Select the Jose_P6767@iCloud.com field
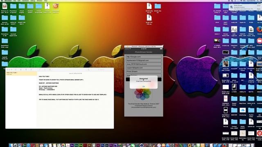Viewport: 262px width, 147px height. pyautogui.click(x=144, y=64)
